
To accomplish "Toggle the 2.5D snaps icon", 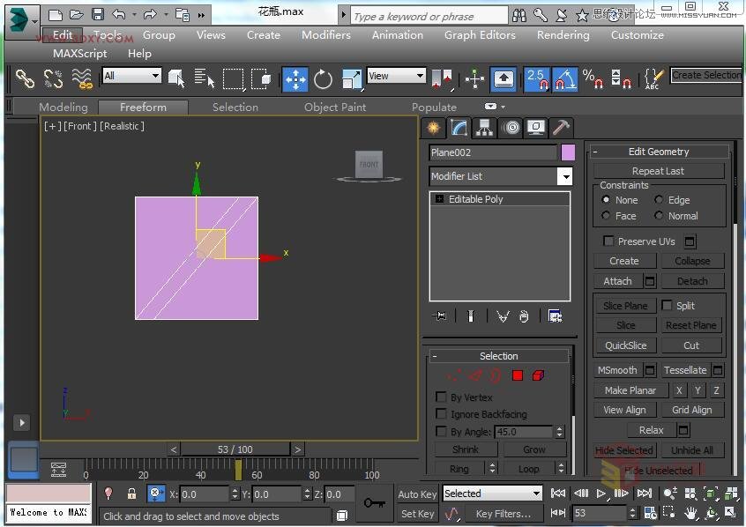I will (x=536, y=79).
